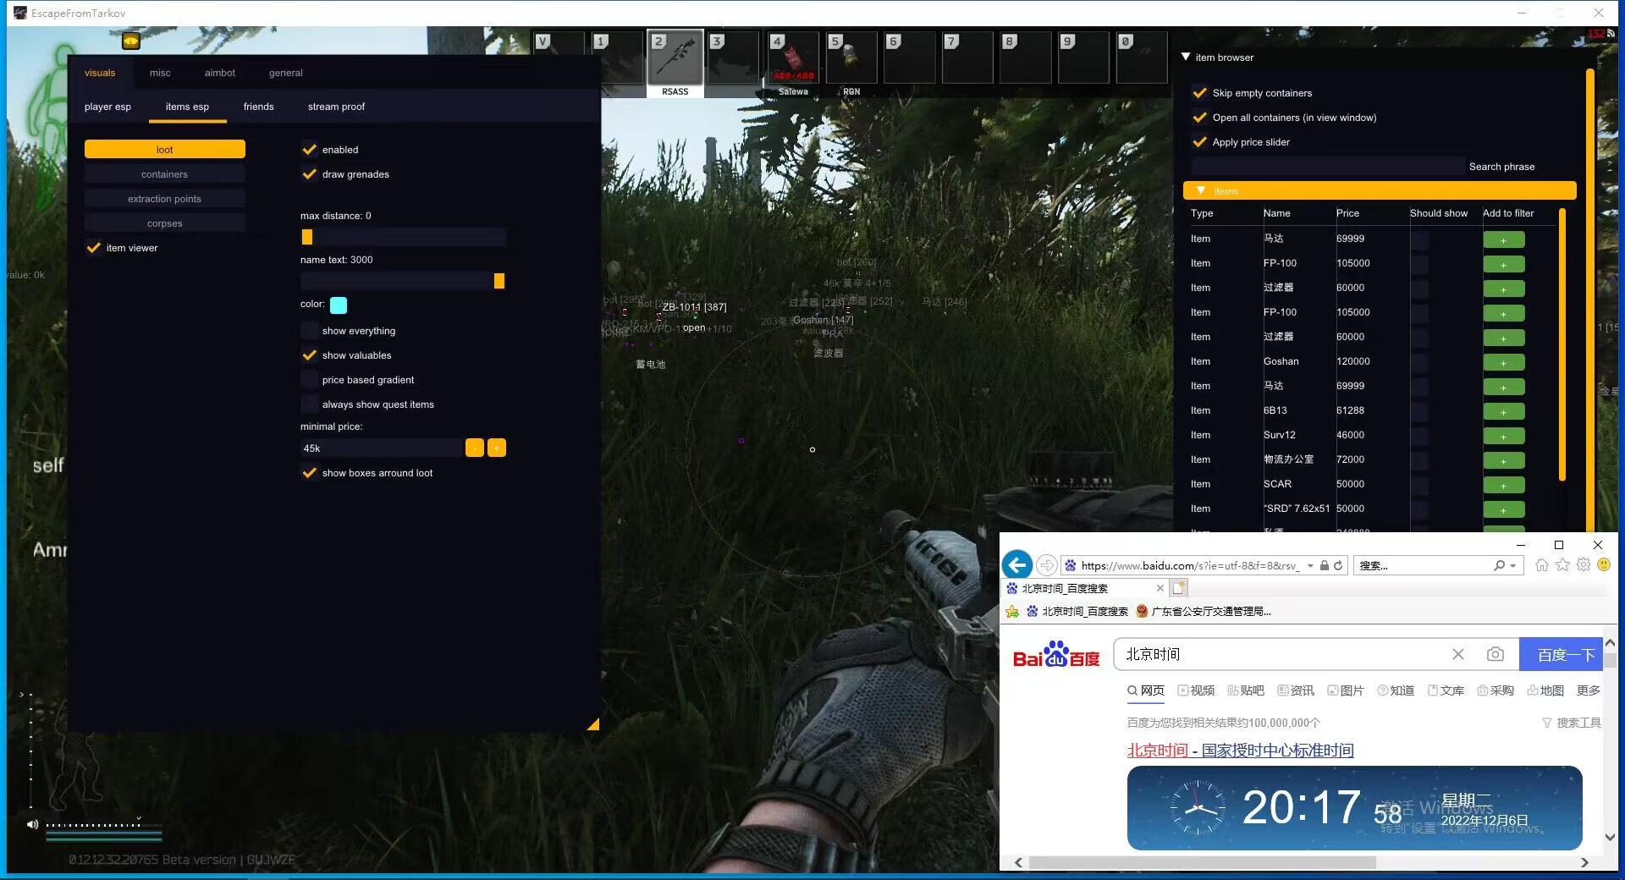This screenshot has width=1625, height=880.
Task: Clear the Baidu search box text
Action: [x=1457, y=654]
